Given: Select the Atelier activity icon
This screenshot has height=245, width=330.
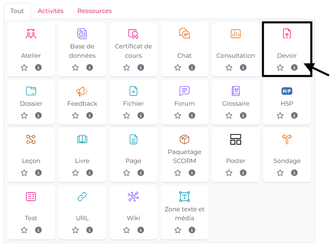Looking at the screenshot, I should pyautogui.click(x=31, y=34).
